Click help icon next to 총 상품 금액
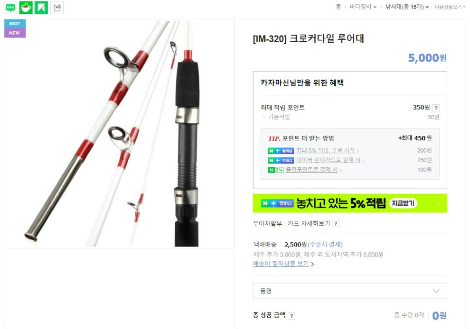Viewport: 470px width, 329px height. point(291,316)
